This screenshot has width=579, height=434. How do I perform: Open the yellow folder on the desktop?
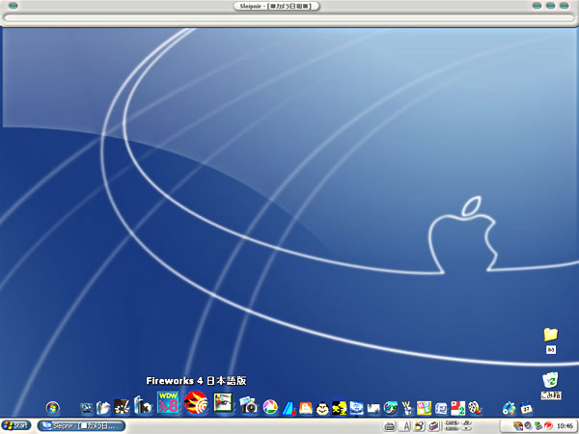point(551,335)
